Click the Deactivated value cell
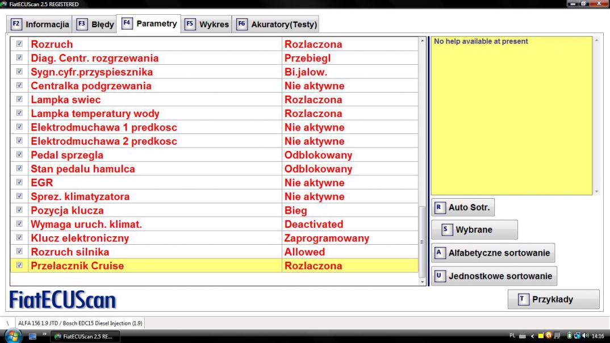 [350, 224]
